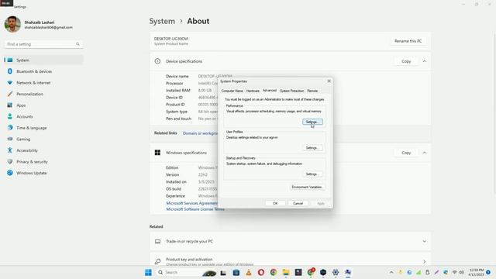Open the clock and date in taskbar
Image resolution: width=496 pixels, height=279 pixels.
click(477, 272)
